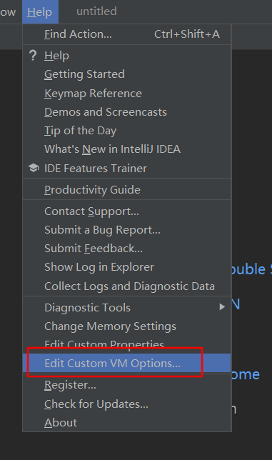The height and width of the screenshot is (460, 272).
Task: Select Find Action menu entry
Action: click(x=127, y=34)
